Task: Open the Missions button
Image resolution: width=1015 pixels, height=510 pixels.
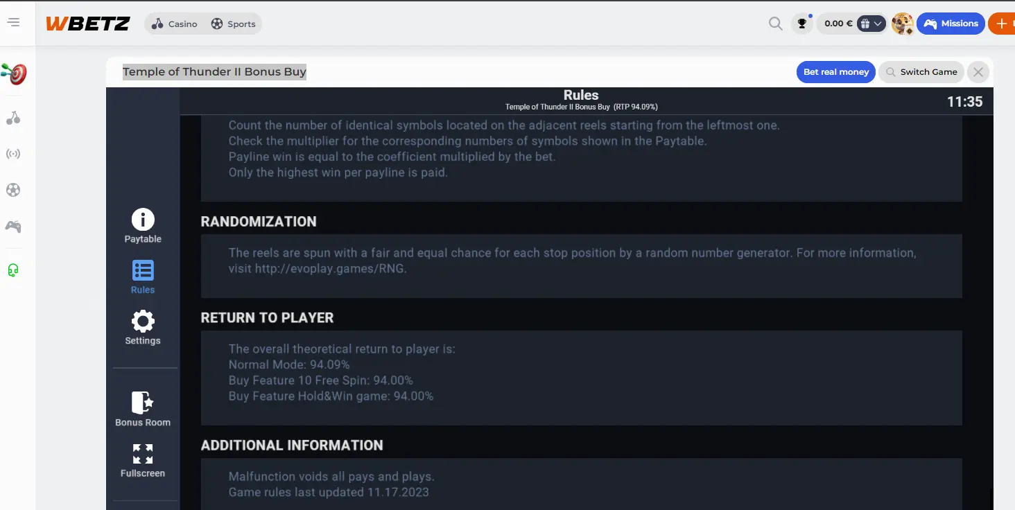Action: [951, 24]
